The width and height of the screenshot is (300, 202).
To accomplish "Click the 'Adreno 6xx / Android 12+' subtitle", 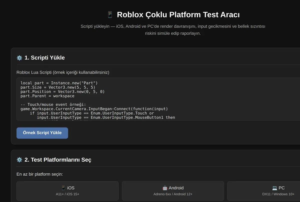I will (173, 194).
